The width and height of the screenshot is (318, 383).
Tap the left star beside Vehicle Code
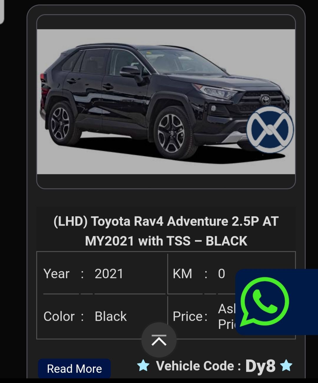[x=143, y=366]
